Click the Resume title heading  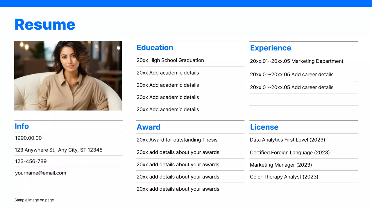(x=45, y=24)
